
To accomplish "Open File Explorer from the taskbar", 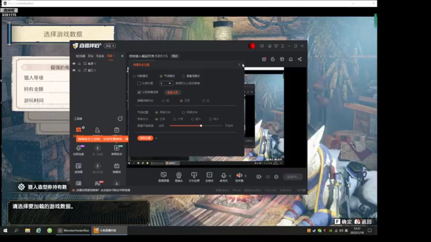I will click(27, 231).
